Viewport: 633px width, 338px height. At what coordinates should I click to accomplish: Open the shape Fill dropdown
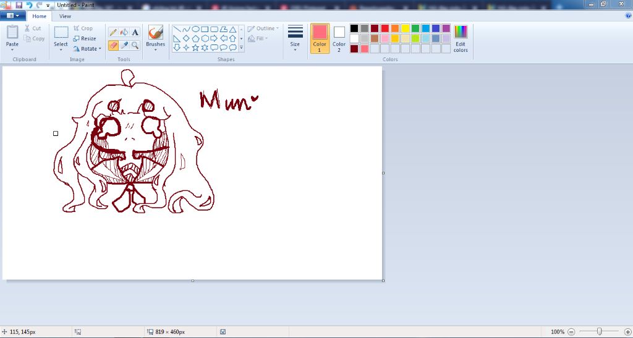(258, 39)
